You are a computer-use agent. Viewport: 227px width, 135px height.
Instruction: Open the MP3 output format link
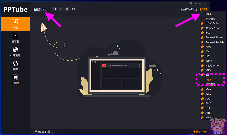[x=203, y=9]
